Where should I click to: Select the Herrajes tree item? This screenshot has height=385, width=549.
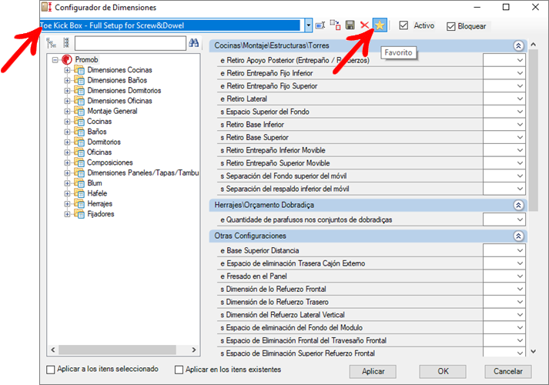click(99, 204)
